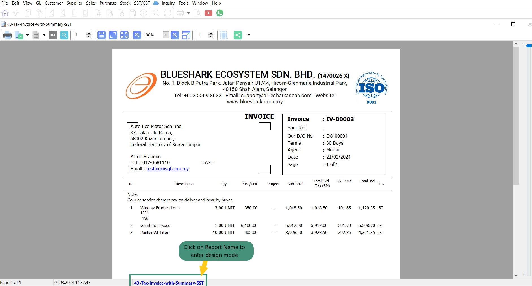
Task: Expand the export options dropdown arrow
Action: (x=27, y=35)
